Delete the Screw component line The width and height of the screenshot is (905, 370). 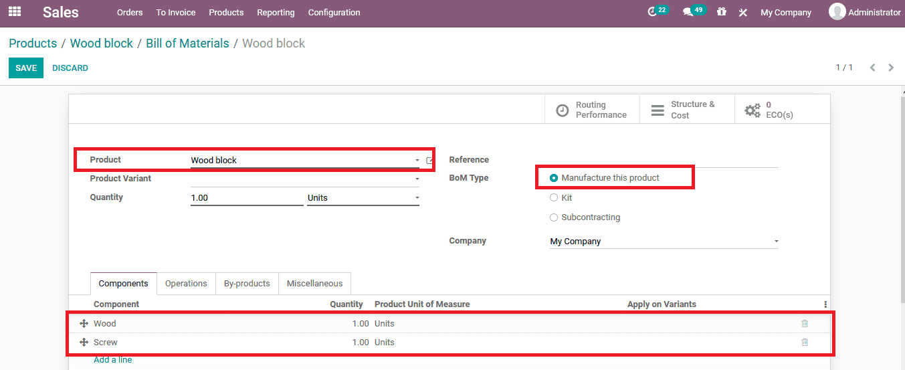805,343
